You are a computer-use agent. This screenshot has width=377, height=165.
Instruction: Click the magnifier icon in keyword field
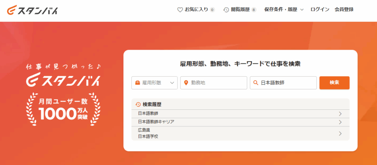point(256,83)
